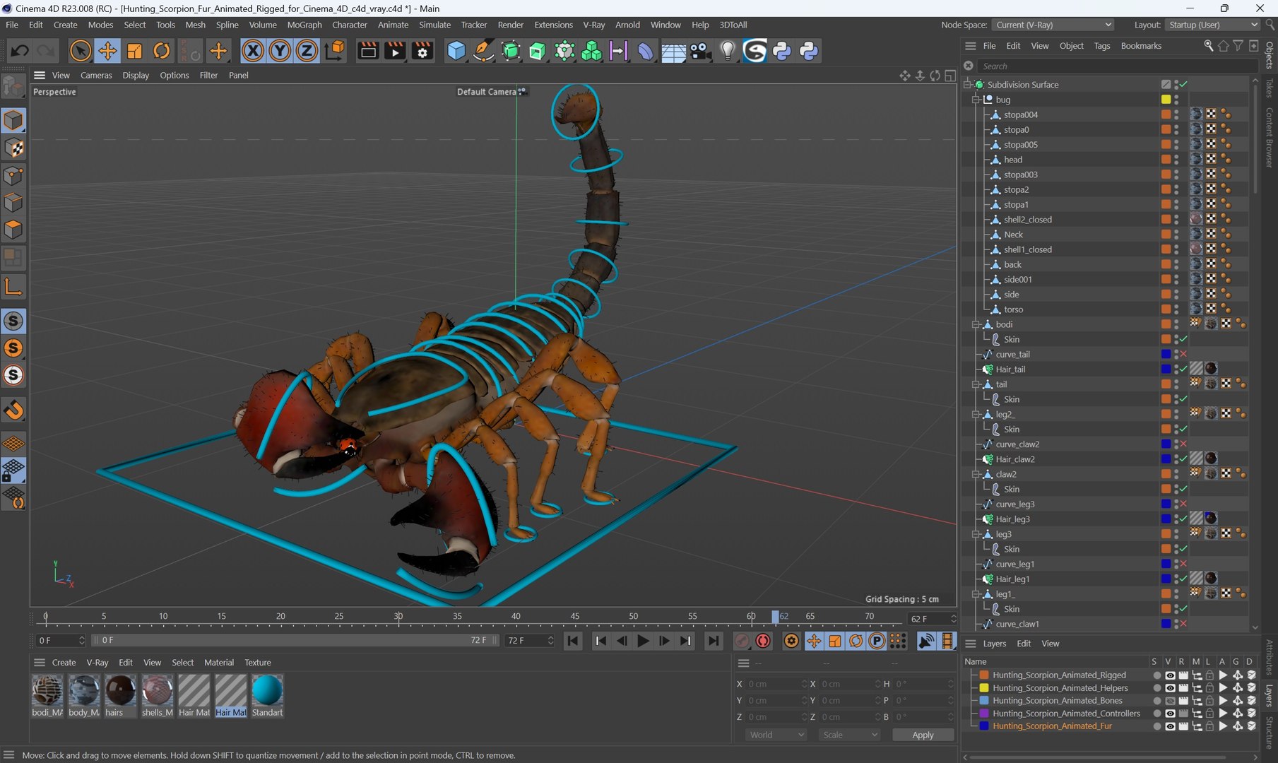Play the animation forwards
This screenshot has width=1278, height=763.
click(x=643, y=641)
